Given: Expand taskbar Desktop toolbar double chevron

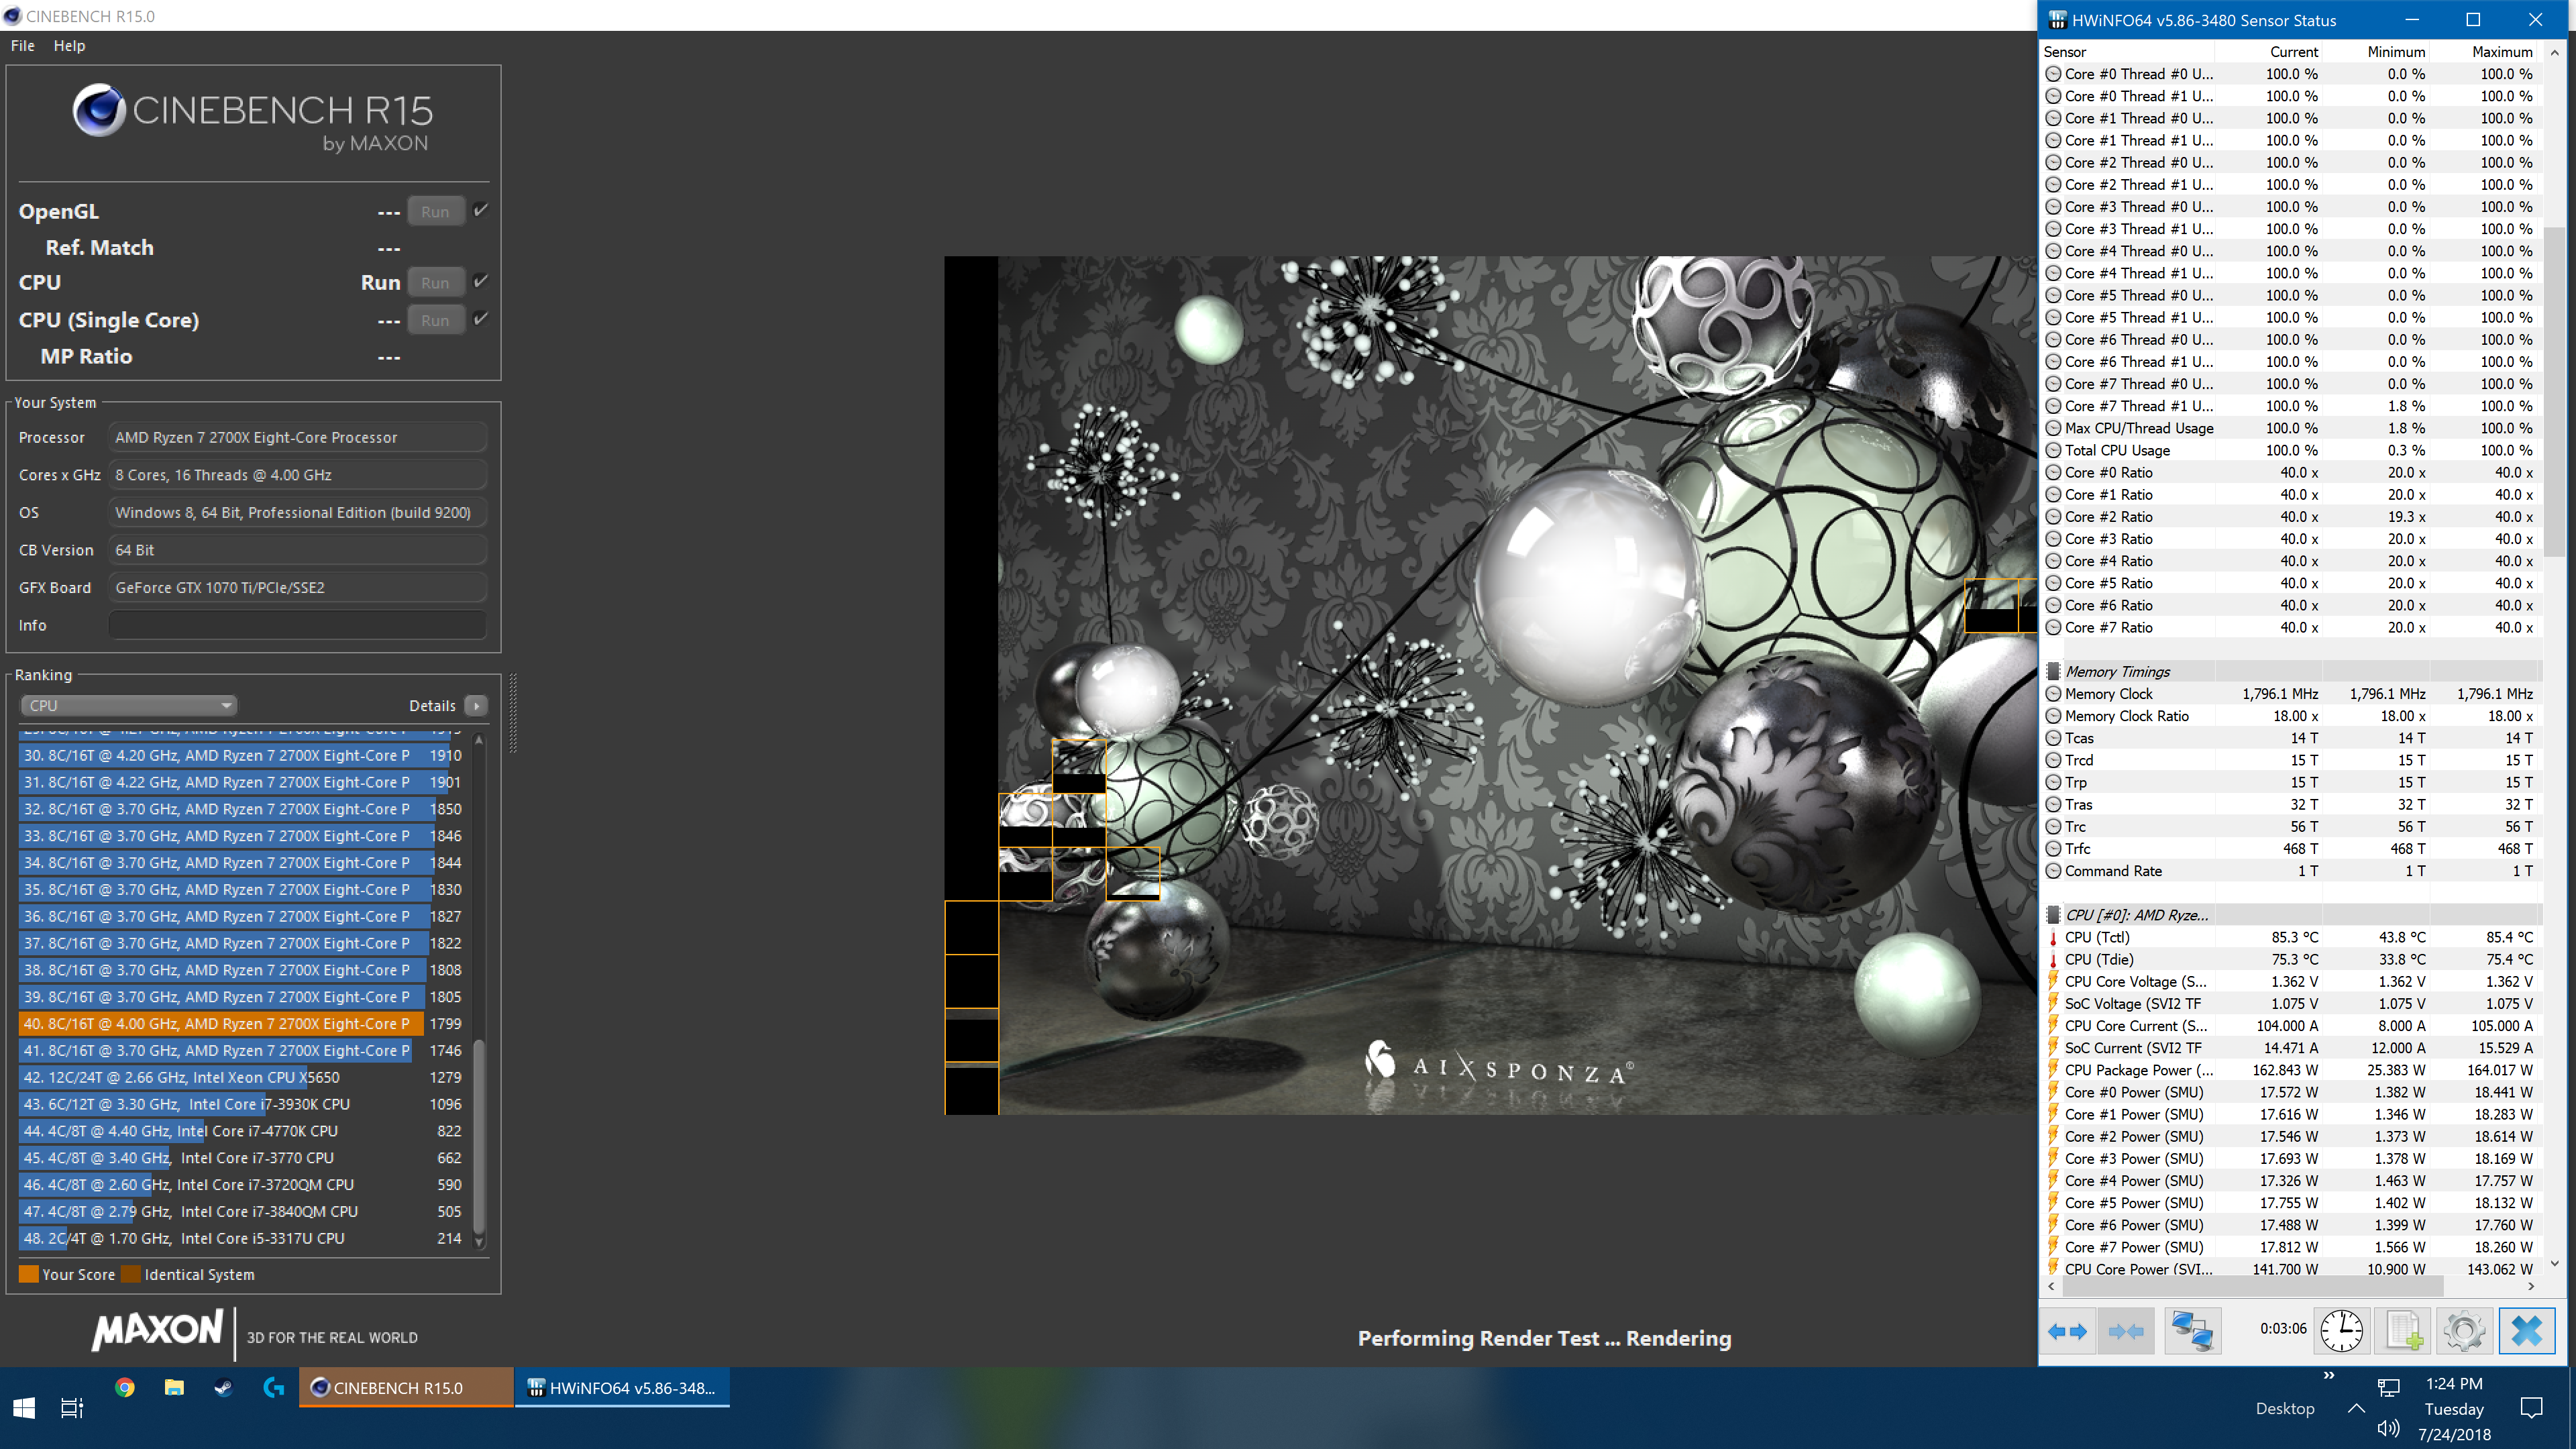Looking at the screenshot, I should (x=2328, y=1376).
